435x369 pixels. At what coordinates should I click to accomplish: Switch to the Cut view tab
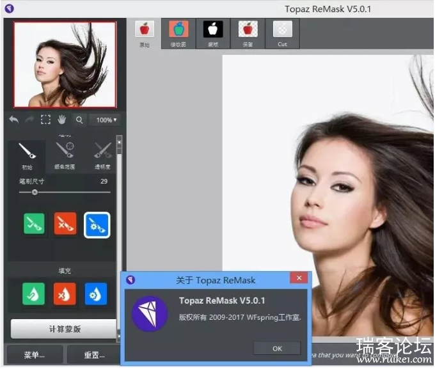[282, 34]
